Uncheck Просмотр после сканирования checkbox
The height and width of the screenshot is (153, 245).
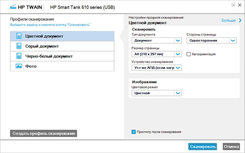(x=133, y=132)
